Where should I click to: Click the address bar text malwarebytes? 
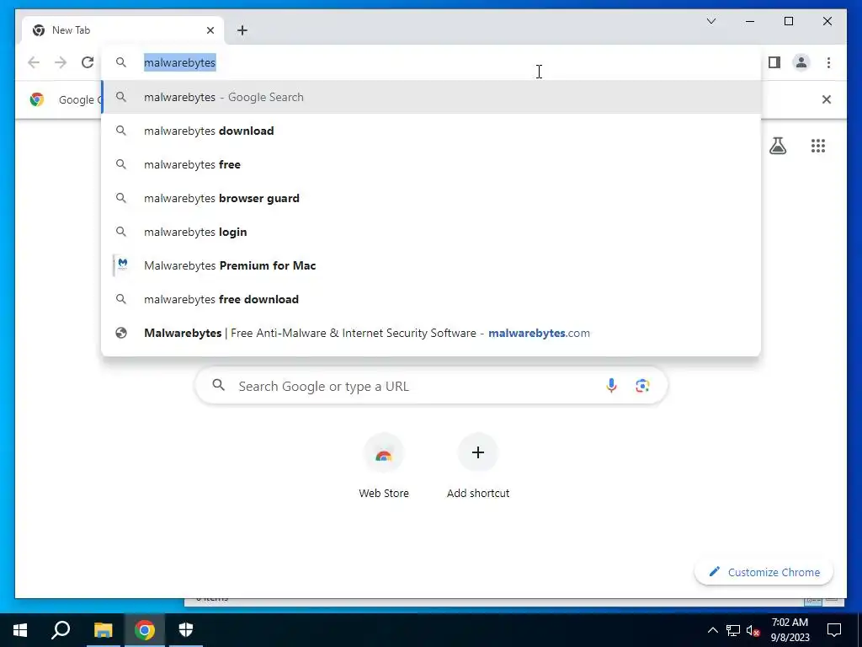click(180, 62)
